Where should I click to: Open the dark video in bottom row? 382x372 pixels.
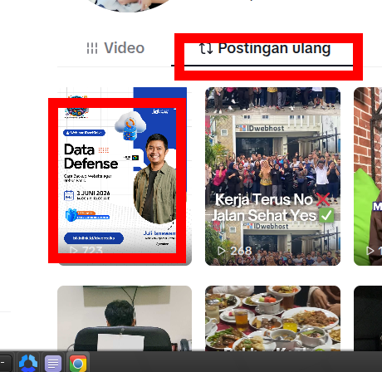[368, 318]
